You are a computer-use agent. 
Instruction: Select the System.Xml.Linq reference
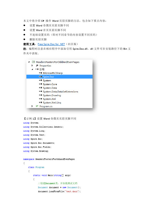point(52,102)
